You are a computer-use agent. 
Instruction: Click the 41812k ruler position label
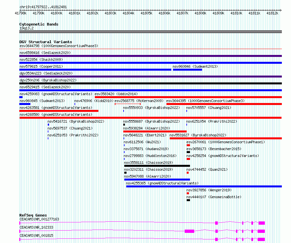(x=272, y=13)
